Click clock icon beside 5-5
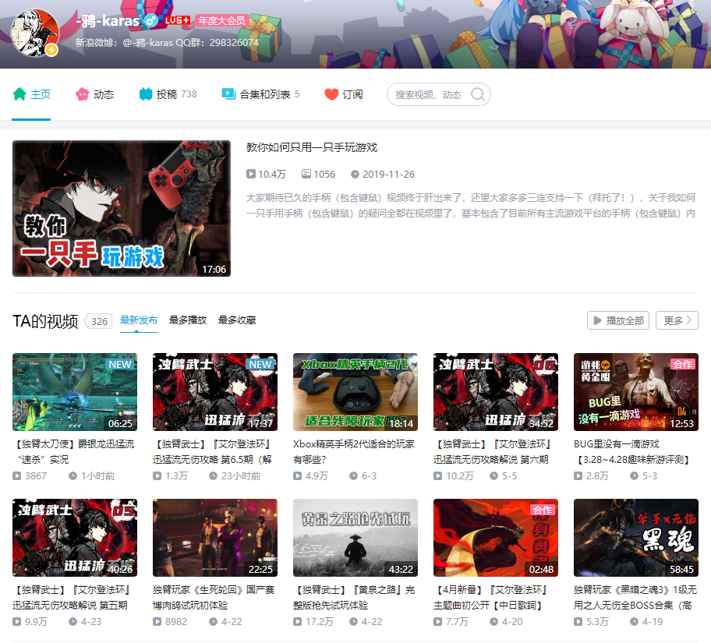Image resolution: width=711 pixels, height=643 pixels. click(x=493, y=476)
